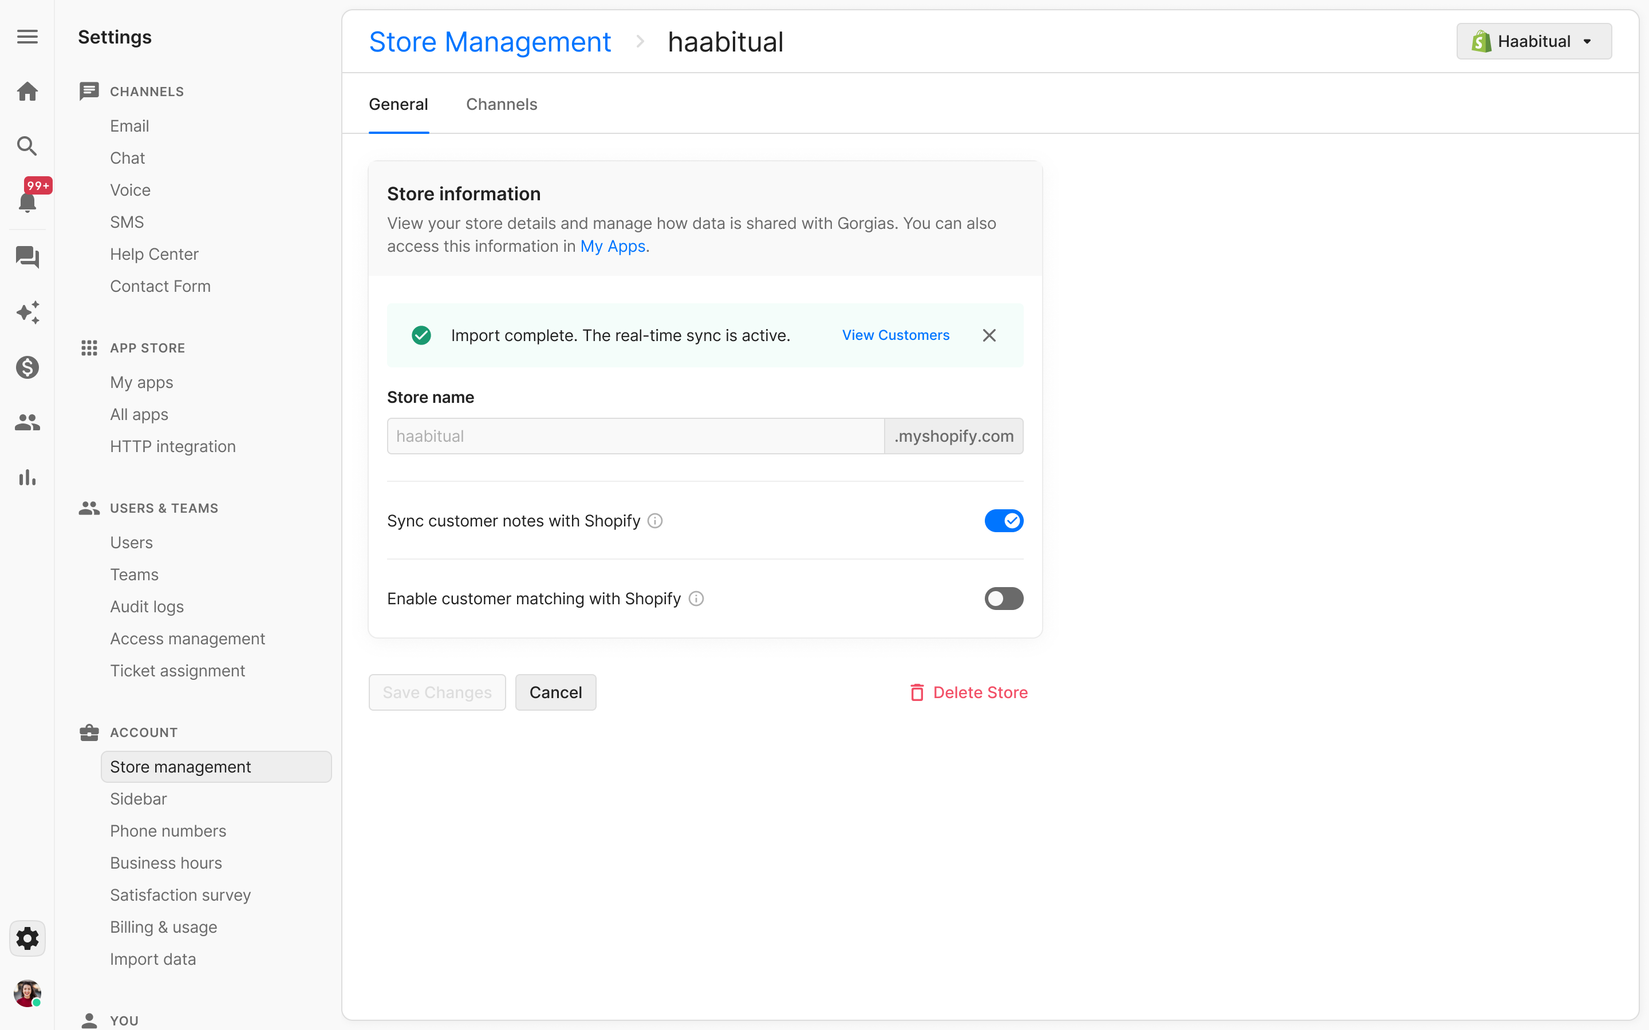This screenshot has width=1649, height=1030.
Task: Click the Shopify bag logo icon
Action: tap(1481, 42)
